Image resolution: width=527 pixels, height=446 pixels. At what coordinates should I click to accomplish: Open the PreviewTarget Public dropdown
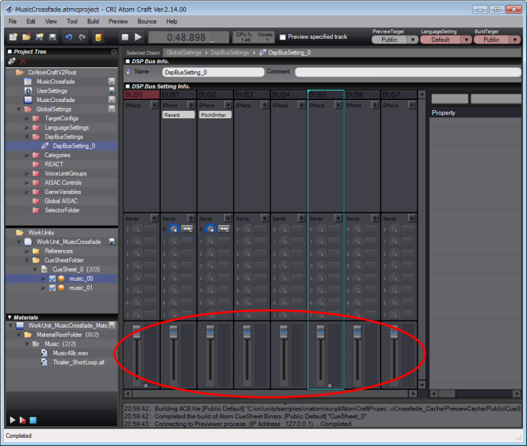[412, 39]
